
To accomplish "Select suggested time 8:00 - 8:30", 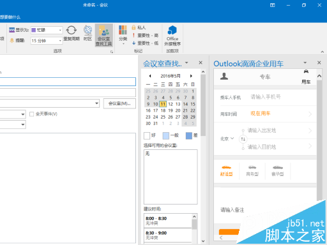I will click(168, 221).
